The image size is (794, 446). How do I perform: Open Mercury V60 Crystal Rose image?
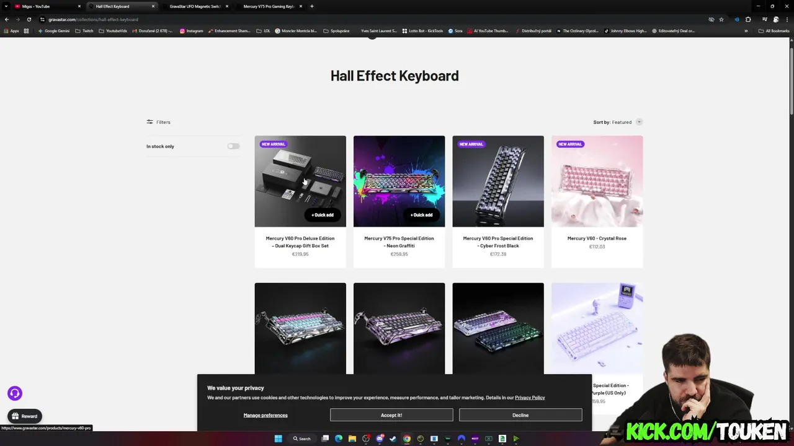tap(597, 181)
